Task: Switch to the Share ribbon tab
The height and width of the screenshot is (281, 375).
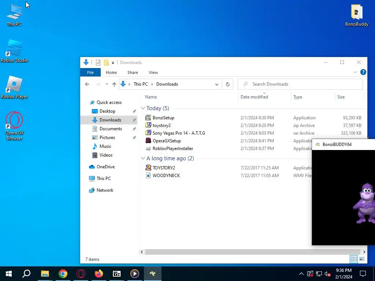Action: pyautogui.click(x=133, y=72)
